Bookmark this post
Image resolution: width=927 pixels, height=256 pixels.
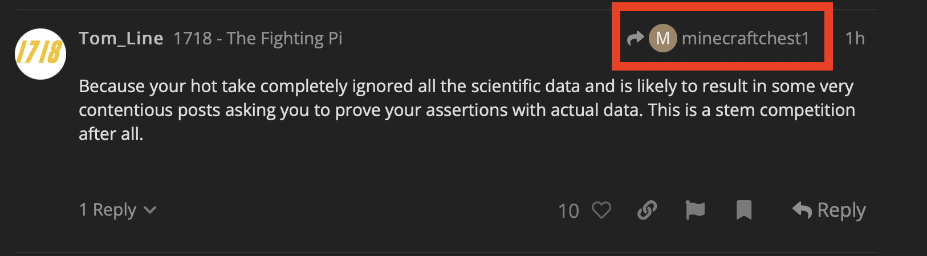pos(744,210)
